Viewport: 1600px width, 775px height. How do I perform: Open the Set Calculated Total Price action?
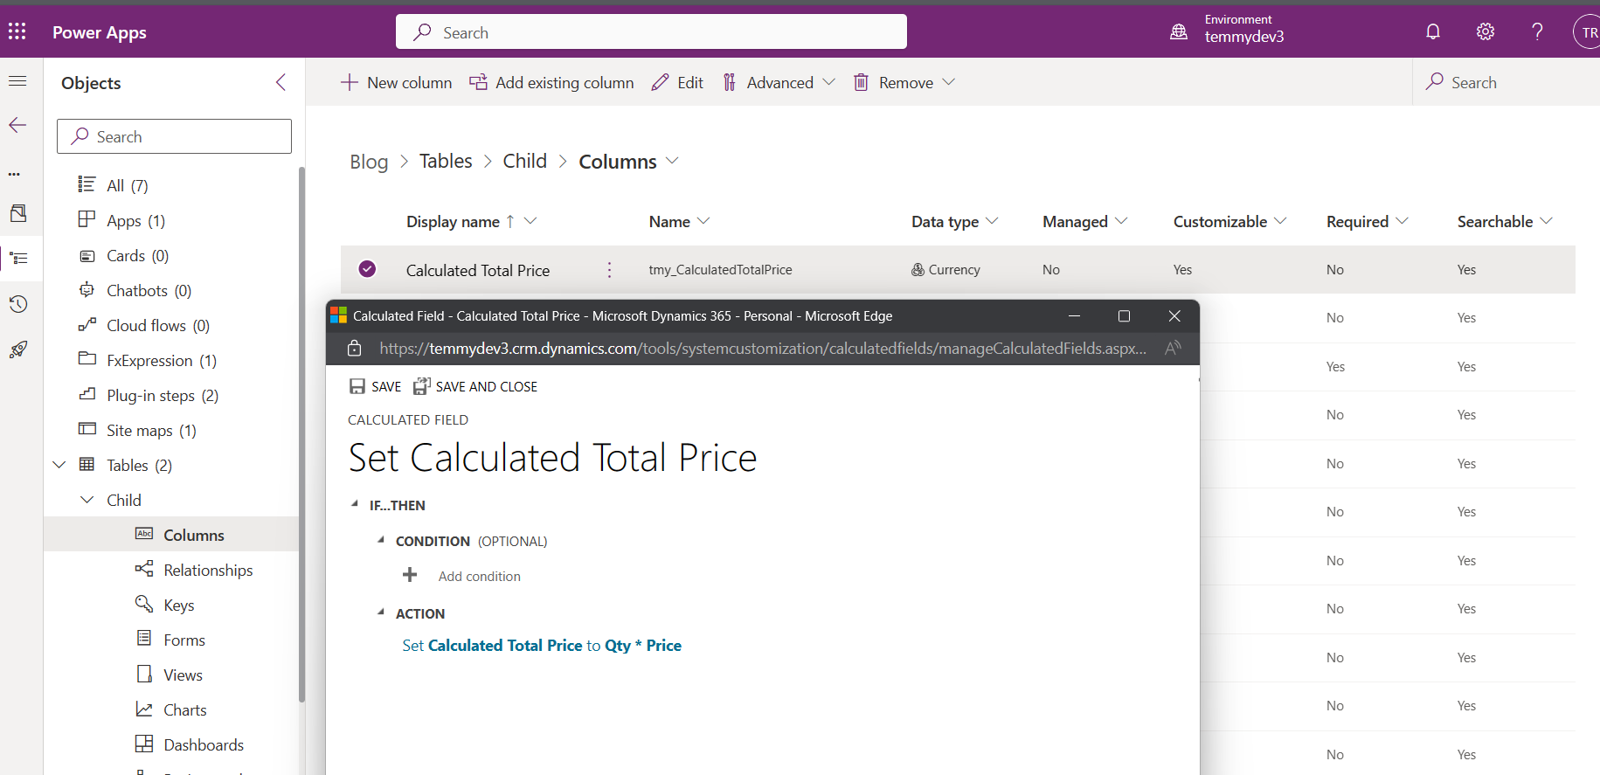(542, 645)
